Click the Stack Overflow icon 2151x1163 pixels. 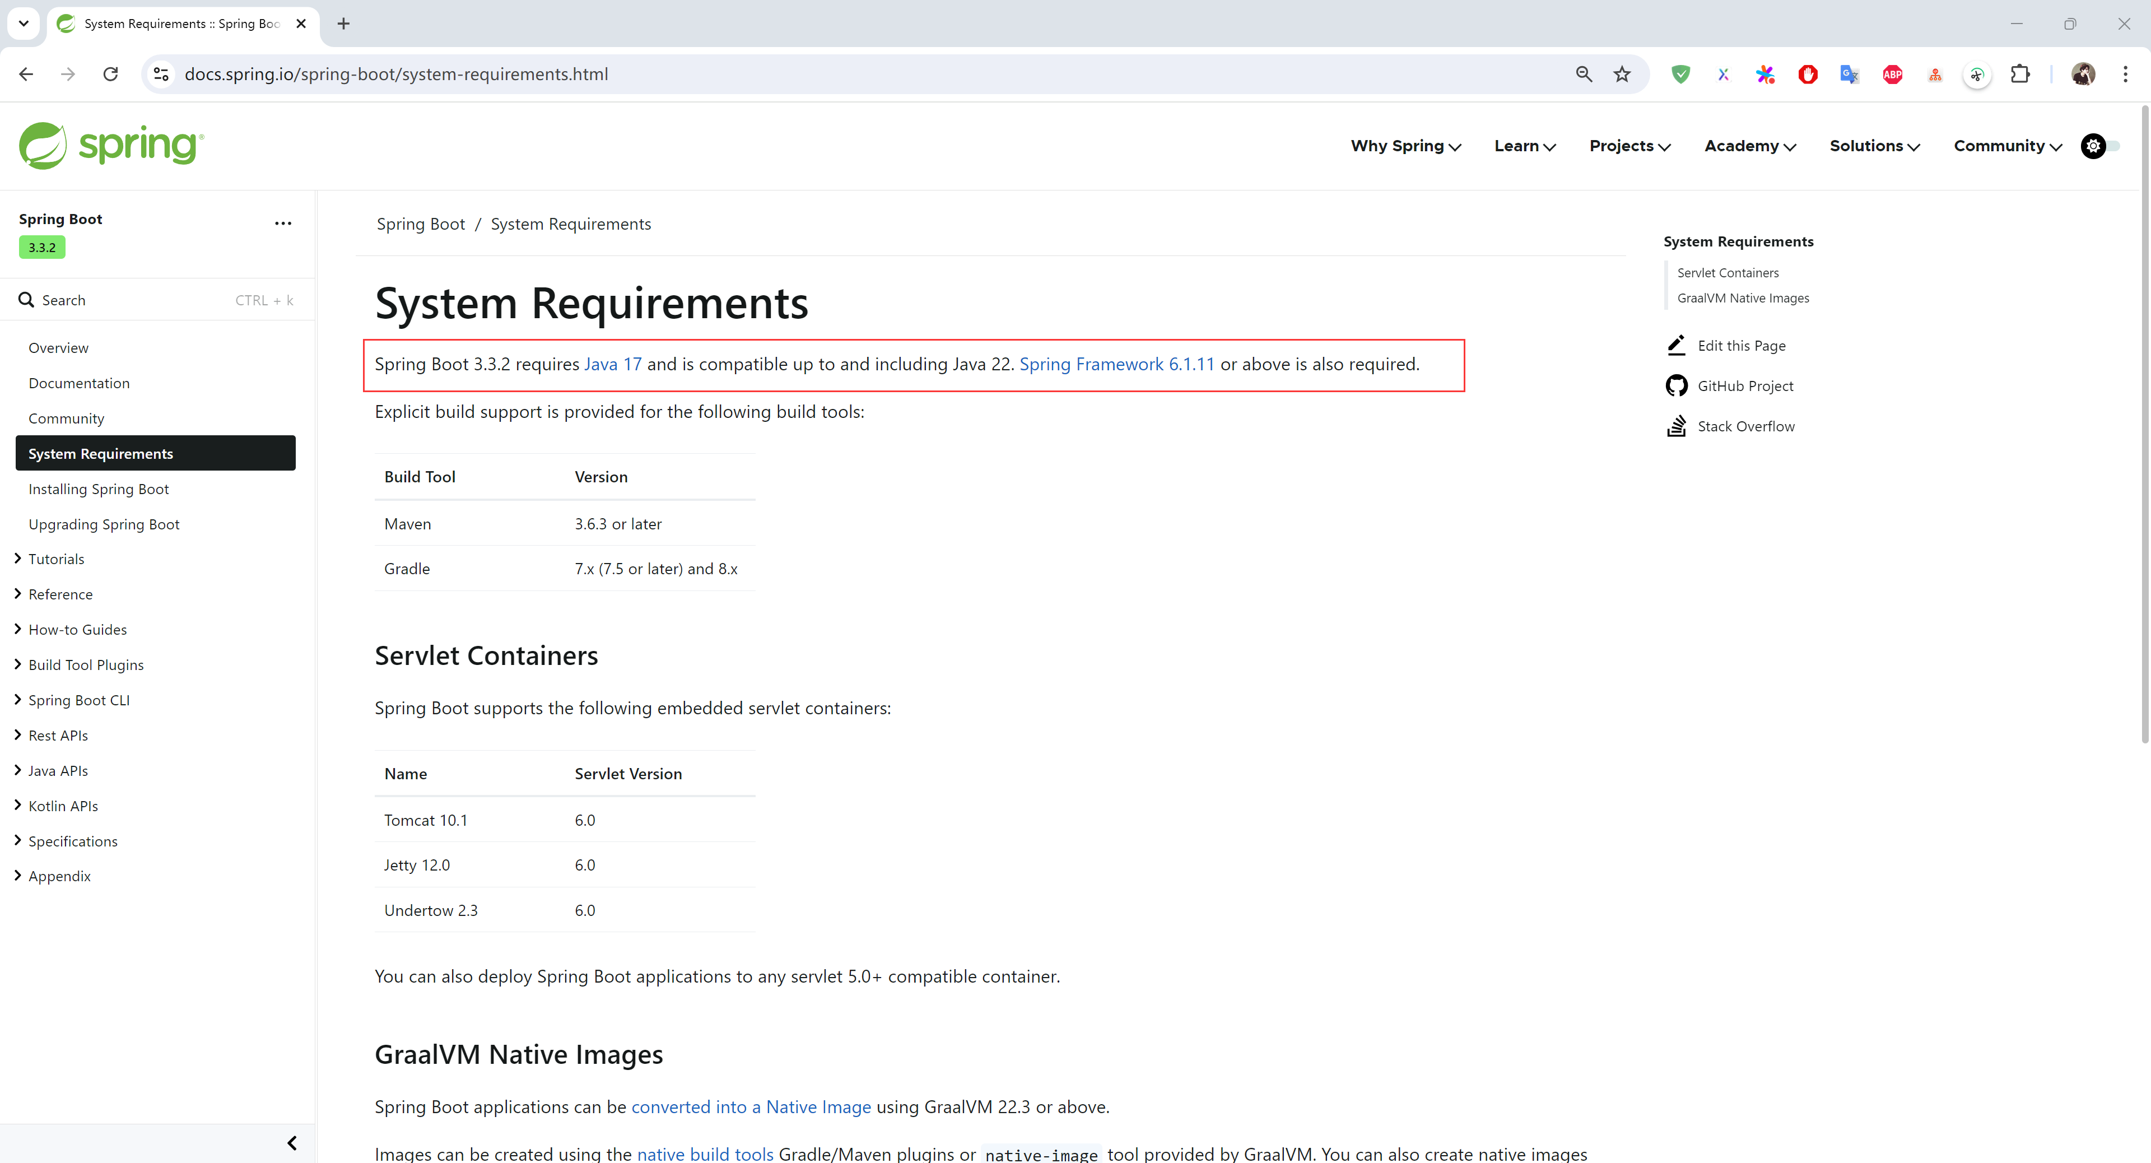[x=1676, y=426]
